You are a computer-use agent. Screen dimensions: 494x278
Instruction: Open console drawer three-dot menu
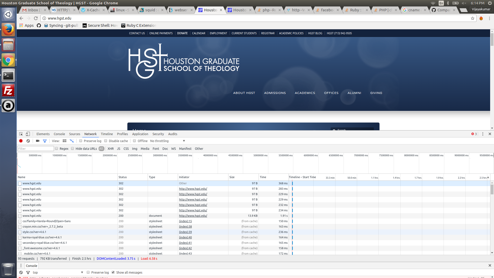click(x=21, y=266)
